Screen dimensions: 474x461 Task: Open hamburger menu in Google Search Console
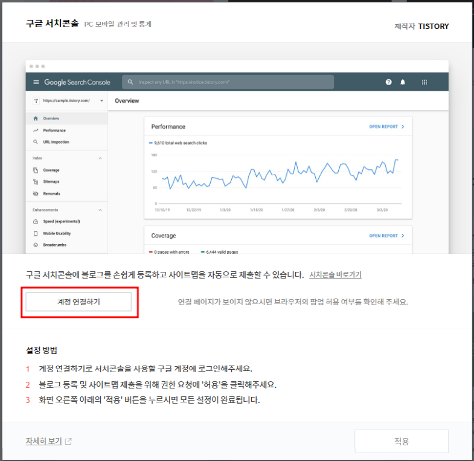click(x=36, y=82)
